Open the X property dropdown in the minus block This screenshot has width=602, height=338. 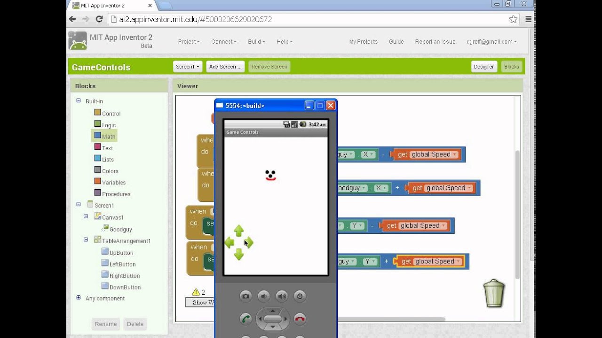tap(368, 154)
